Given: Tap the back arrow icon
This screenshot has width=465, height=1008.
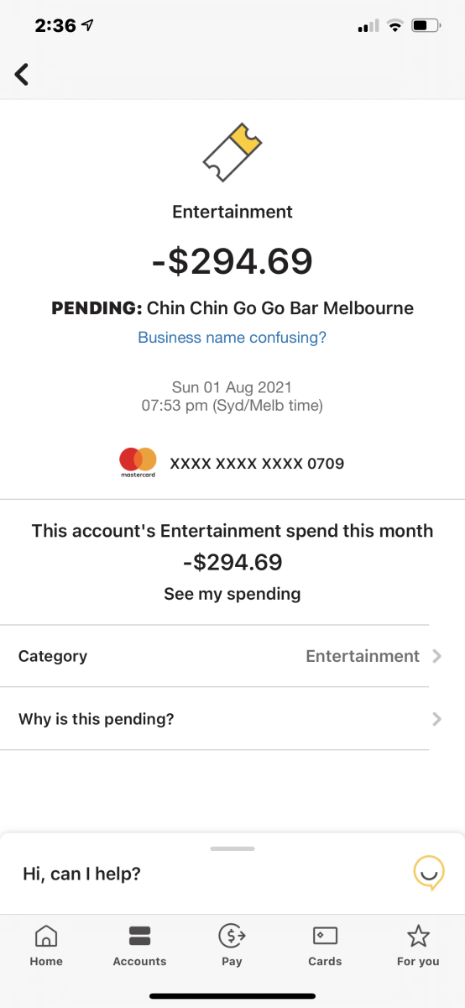Looking at the screenshot, I should [22, 74].
